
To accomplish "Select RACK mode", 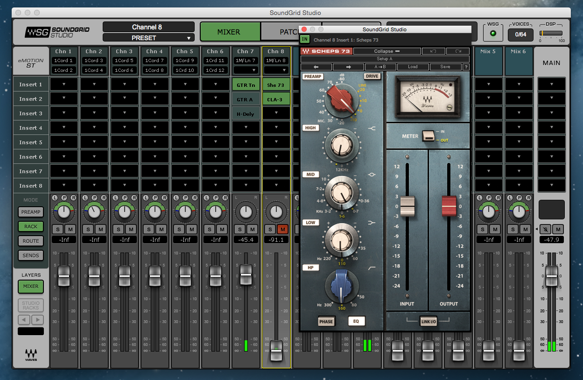I will [31, 226].
